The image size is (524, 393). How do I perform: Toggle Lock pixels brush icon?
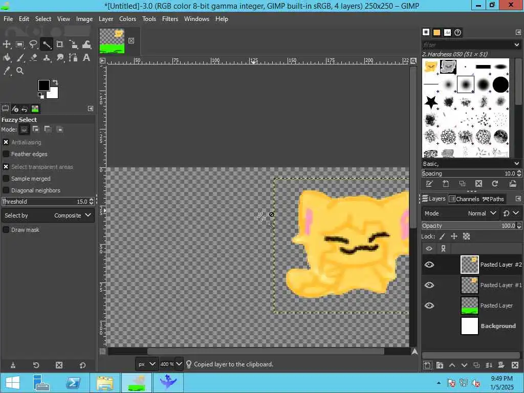pyautogui.click(x=442, y=236)
